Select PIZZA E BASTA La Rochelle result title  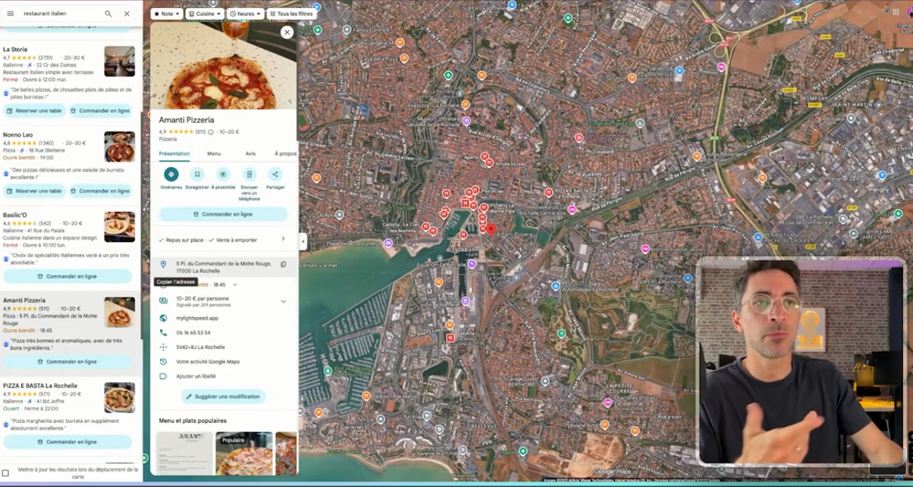[x=40, y=386]
